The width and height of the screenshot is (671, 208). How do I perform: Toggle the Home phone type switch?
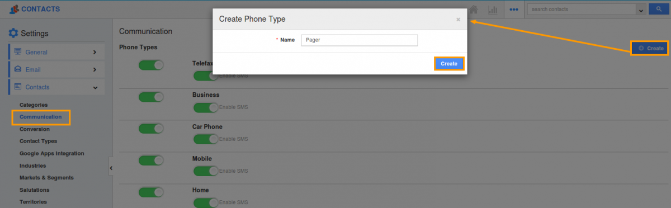point(151,192)
